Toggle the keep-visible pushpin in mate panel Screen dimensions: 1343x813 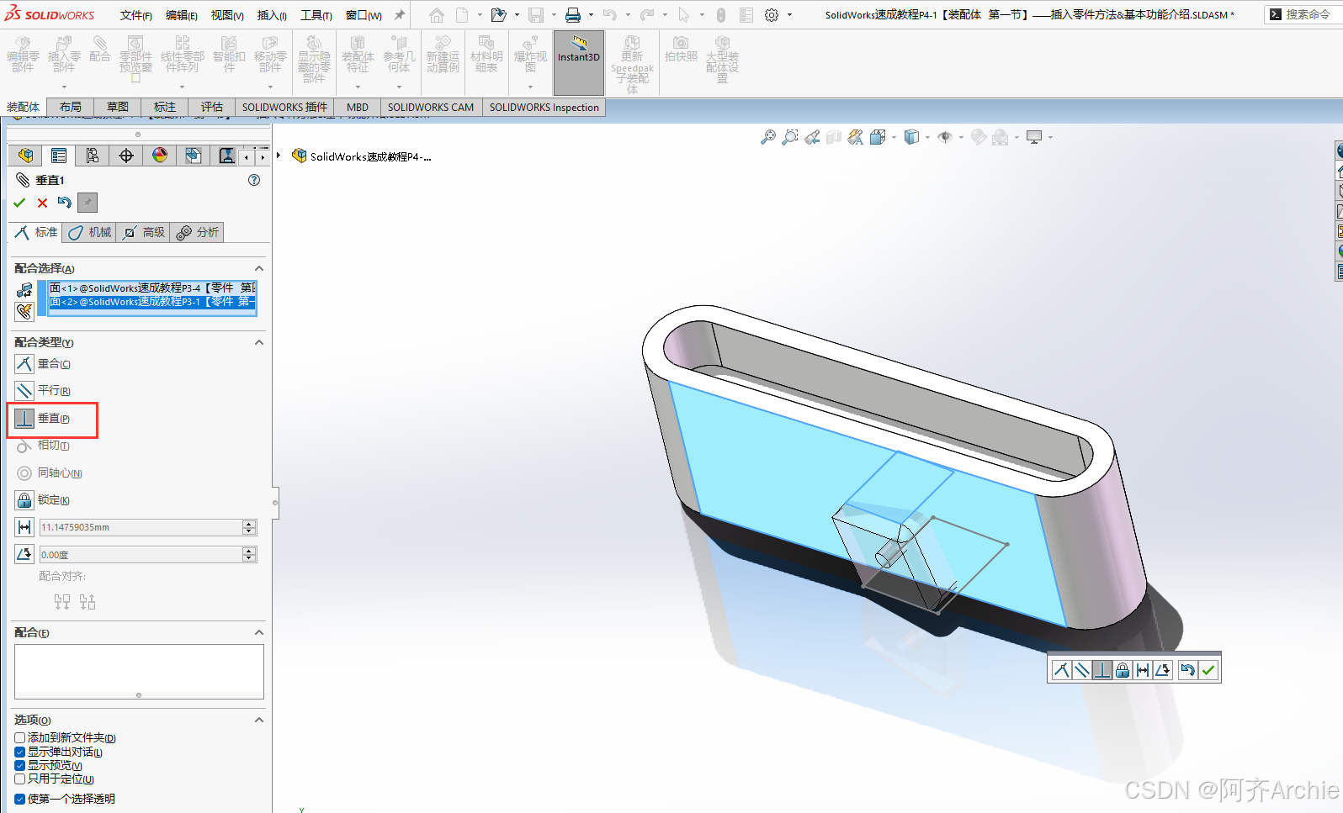(88, 203)
